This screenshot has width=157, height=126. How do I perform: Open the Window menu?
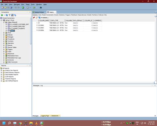[39, 4]
